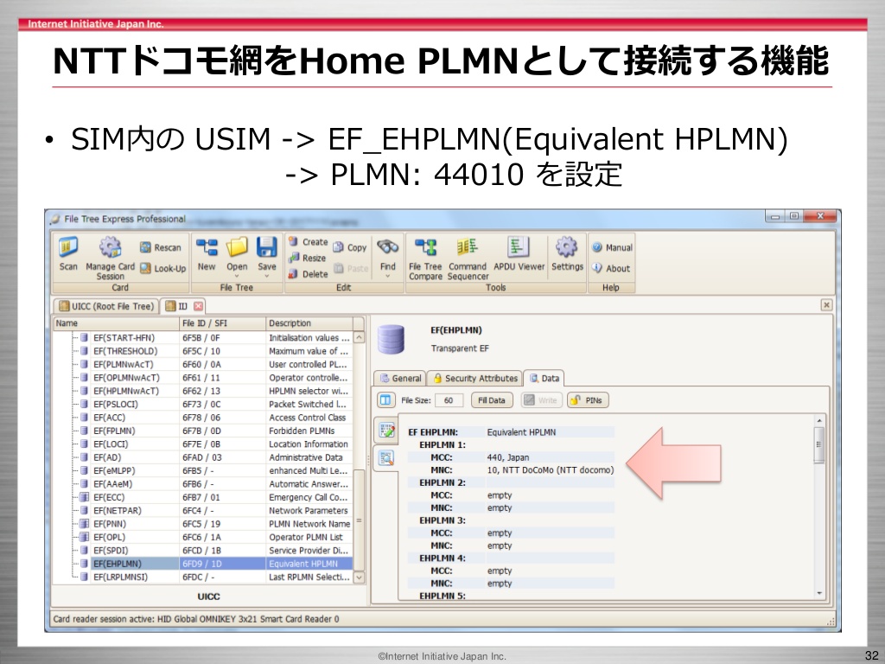
Task: Click the Description column header
Action: pyautogui.click(x=309, y=323)
